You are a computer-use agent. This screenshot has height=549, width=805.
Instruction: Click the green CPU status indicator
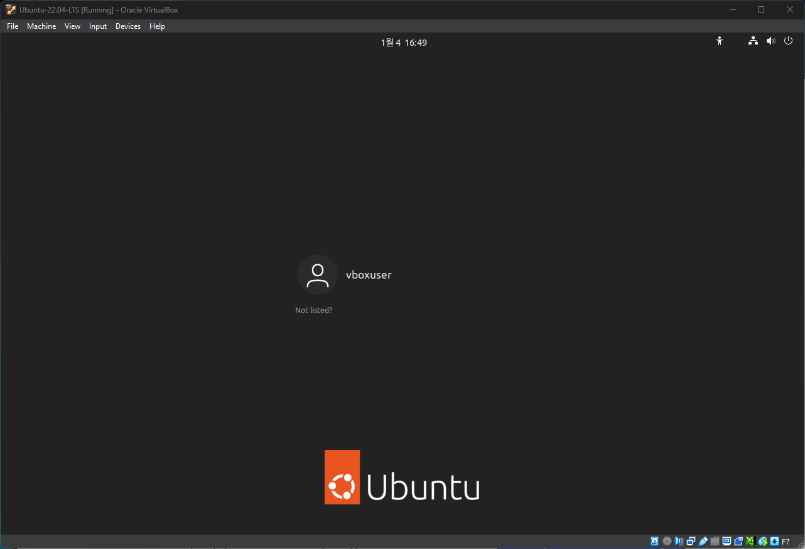[x=750, y=541]
